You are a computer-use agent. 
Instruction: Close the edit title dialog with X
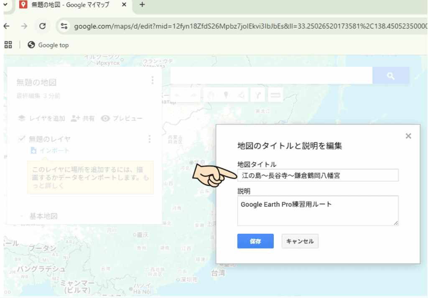coord(408,136)
